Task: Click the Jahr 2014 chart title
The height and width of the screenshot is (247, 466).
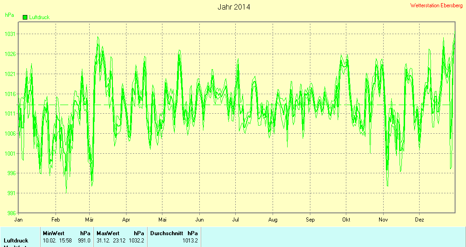Action: (233, 7)
